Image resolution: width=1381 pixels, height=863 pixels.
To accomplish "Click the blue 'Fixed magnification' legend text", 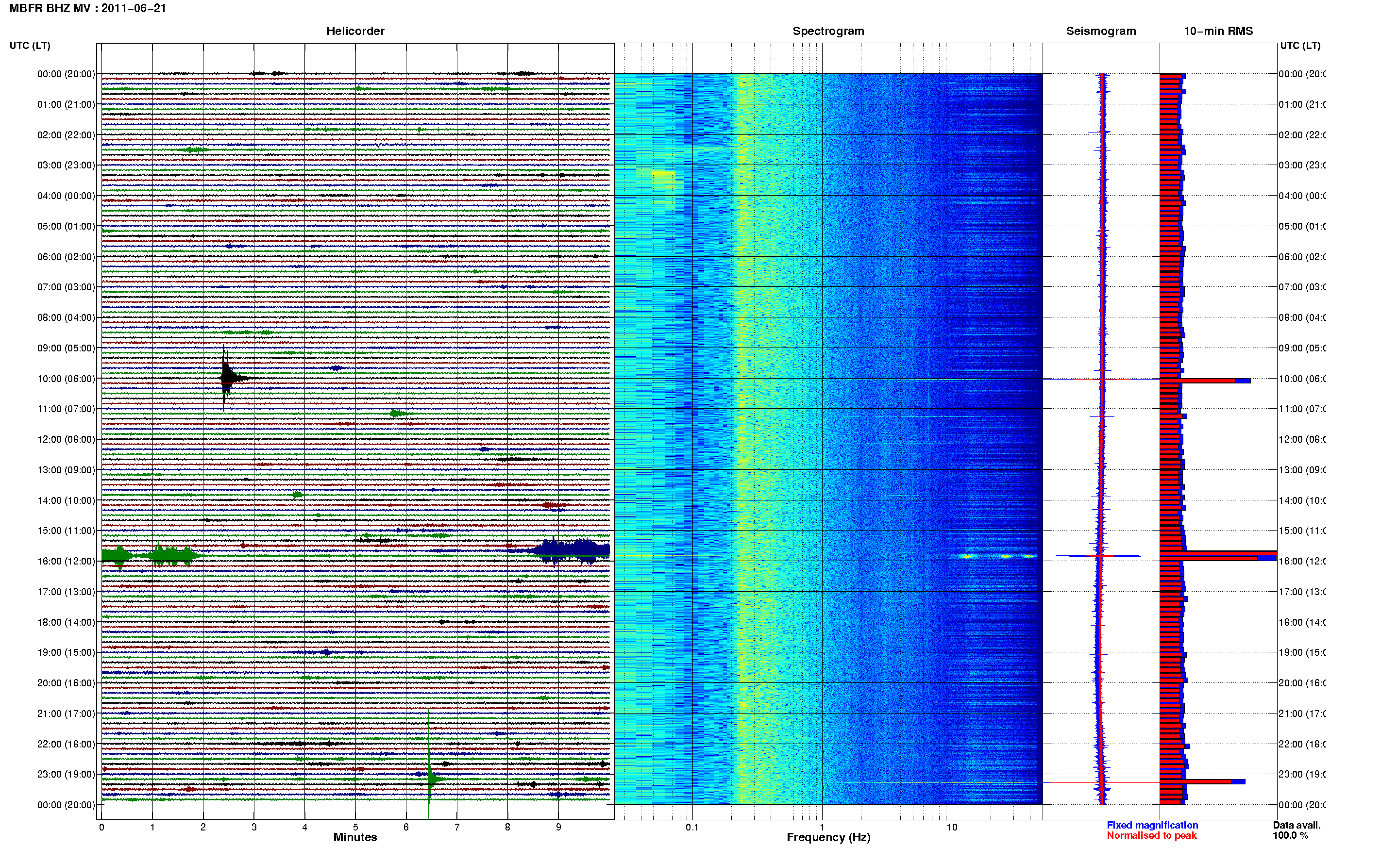I will coord(1152,825).
